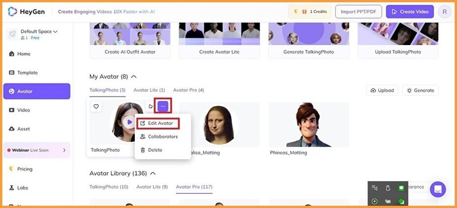The width and height of the screenshot is (457, 208).
Task: Click the Free plan badge
Action: 35,38
